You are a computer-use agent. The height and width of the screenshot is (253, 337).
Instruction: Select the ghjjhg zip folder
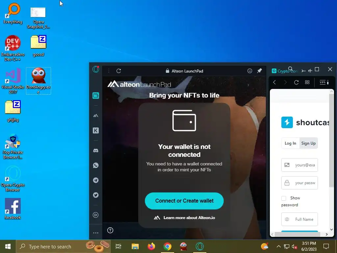pyautogui.click(x=13, y=111)
